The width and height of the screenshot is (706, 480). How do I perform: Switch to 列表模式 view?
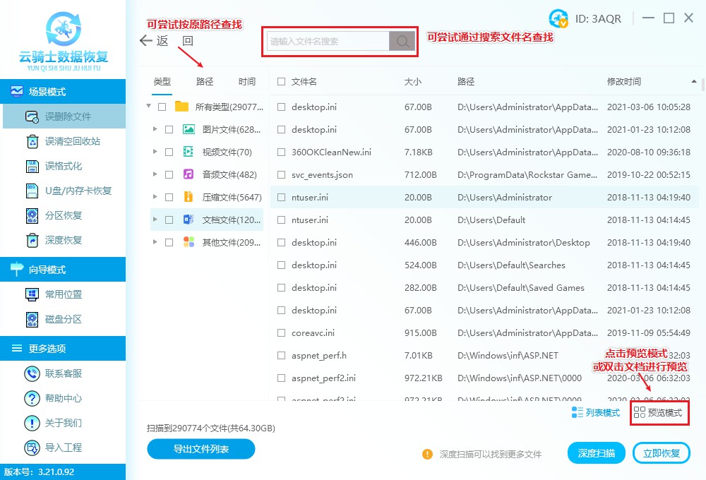596,412
